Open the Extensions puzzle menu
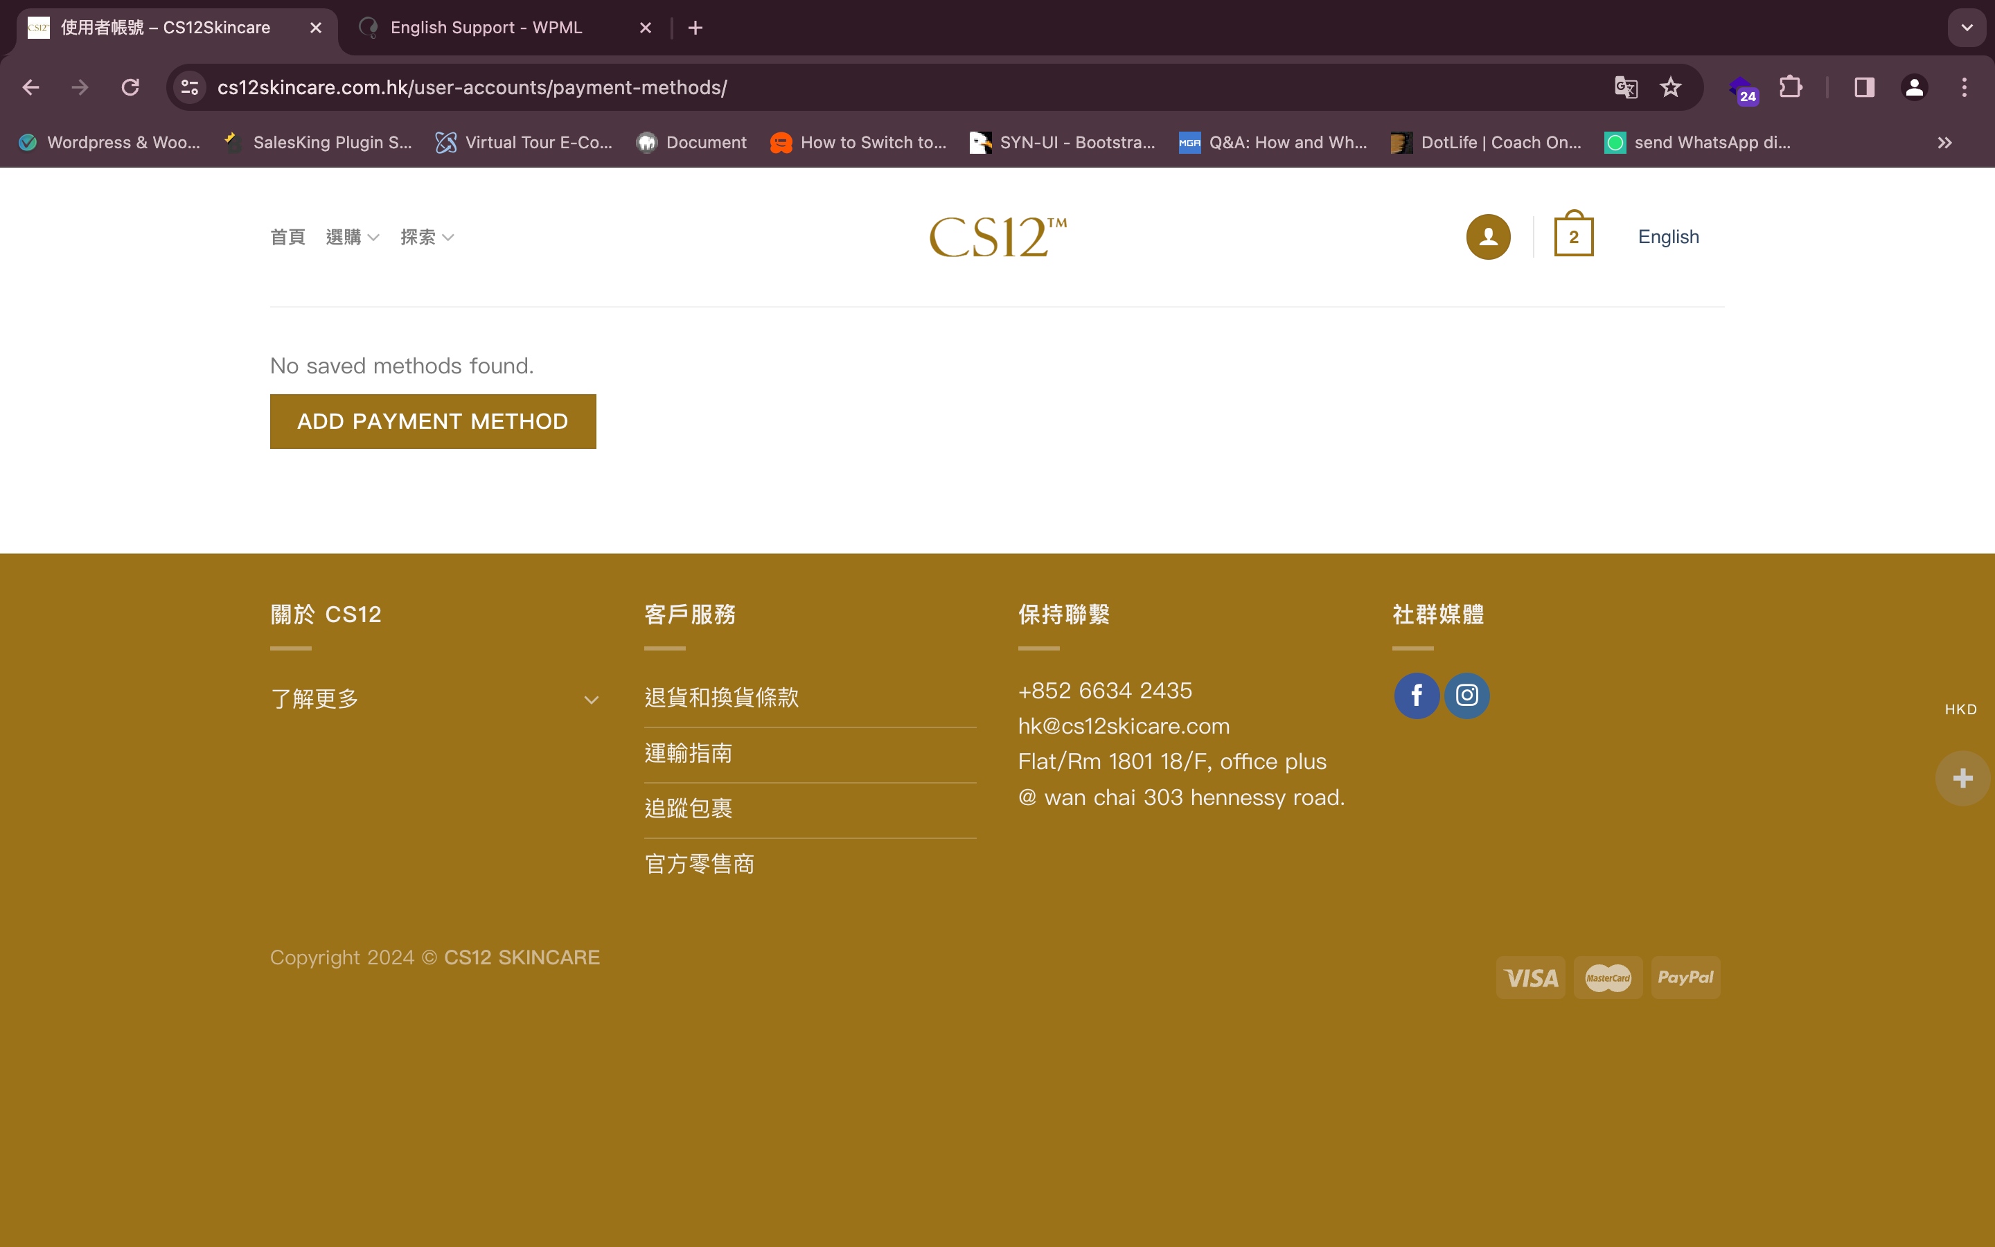 tap(1791, 87)
